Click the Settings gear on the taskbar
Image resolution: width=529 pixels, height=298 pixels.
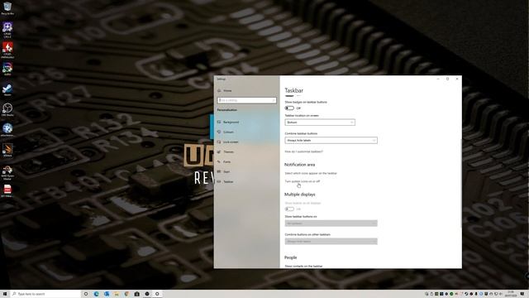click(x=157, y=294)
